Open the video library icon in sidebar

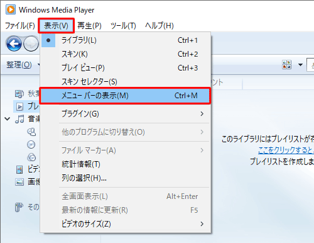click(19, 169)
